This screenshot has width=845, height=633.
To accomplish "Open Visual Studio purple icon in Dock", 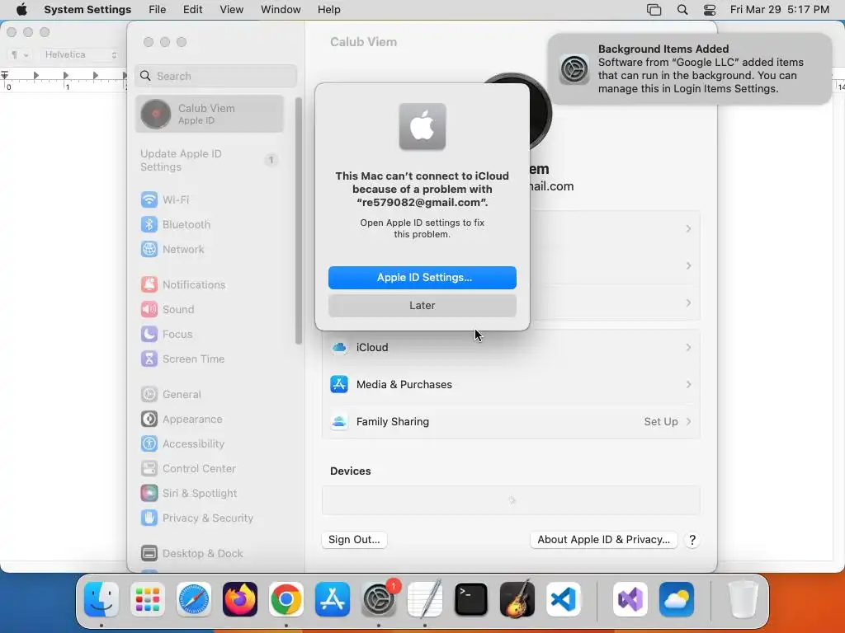I will tap(630, 600).
